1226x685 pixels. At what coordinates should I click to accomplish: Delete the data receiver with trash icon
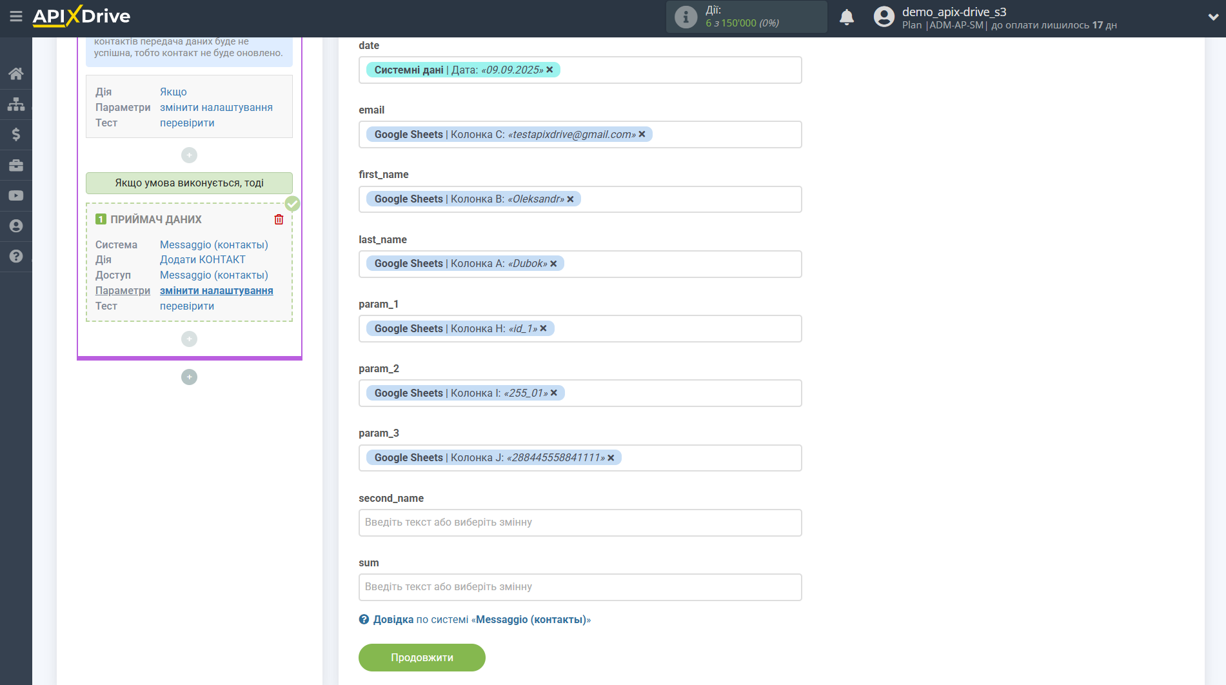(x=279, y=219)
